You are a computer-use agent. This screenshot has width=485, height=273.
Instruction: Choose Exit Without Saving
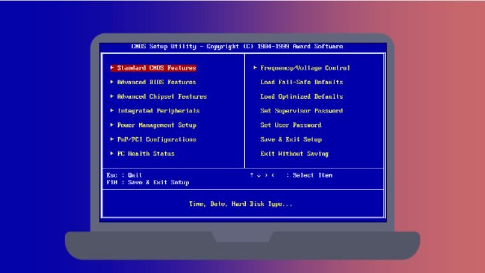tap(294, 154)
